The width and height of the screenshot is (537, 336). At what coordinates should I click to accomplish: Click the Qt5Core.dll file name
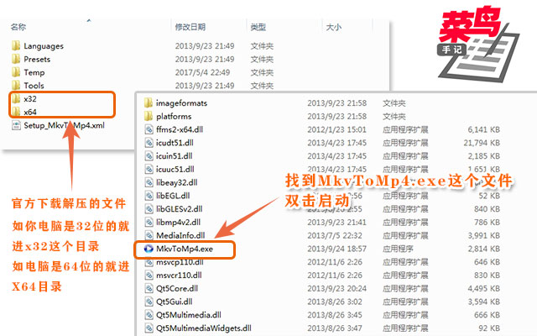click(177, 289)
